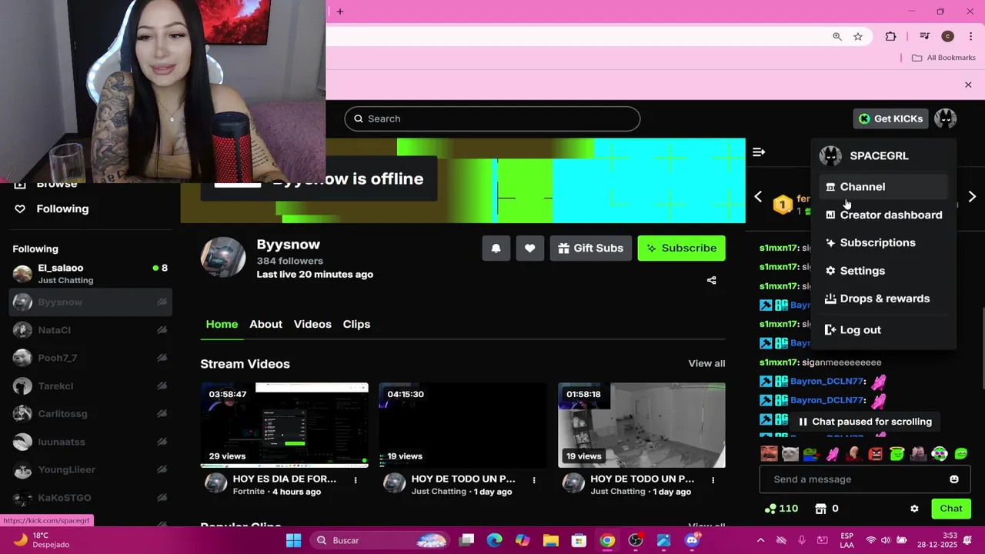985x554 pixels.
Task: Switch to the About tab
Action: (x=265, y=324)
